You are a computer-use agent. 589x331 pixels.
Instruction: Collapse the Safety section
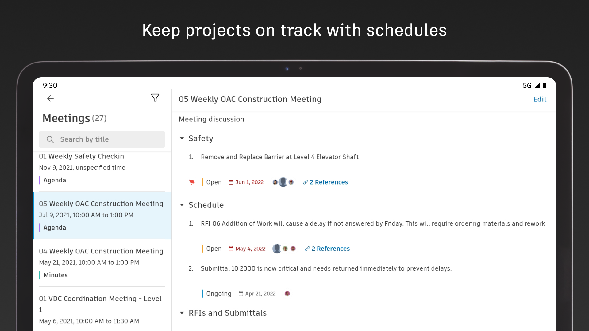[182, 139]
